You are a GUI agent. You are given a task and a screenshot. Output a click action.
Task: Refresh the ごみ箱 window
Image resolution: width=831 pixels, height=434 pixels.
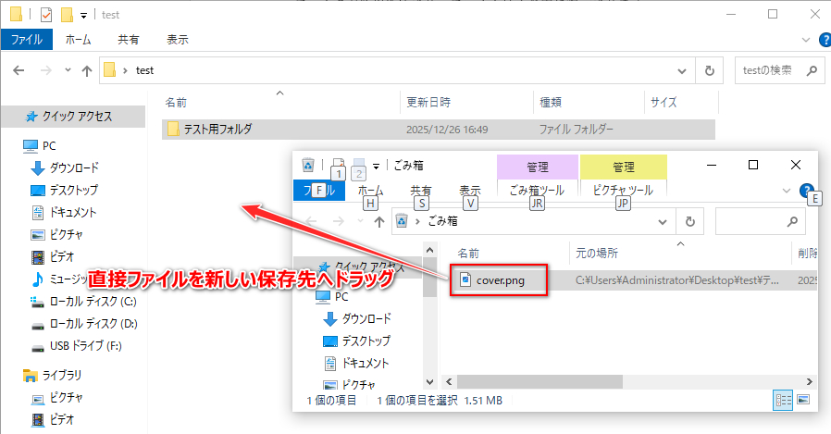[x=690, y=221]
